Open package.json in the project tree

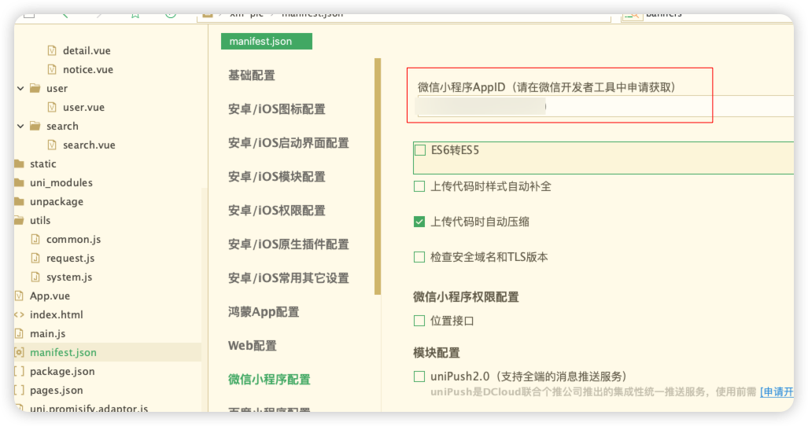(x=62, y=372)
